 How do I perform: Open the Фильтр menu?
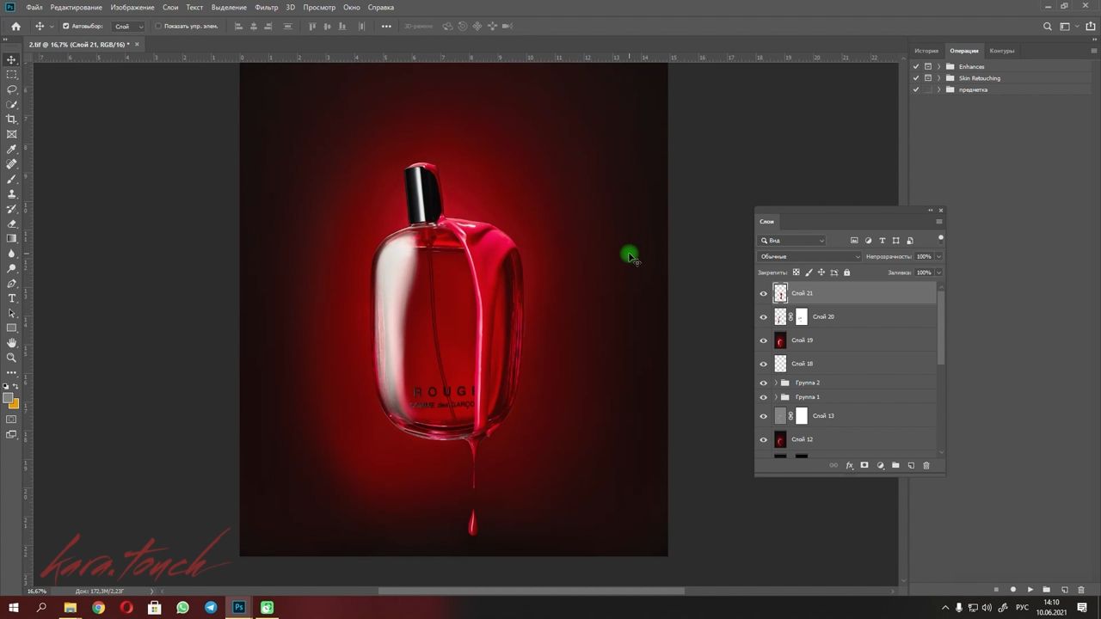click(266, 7)
